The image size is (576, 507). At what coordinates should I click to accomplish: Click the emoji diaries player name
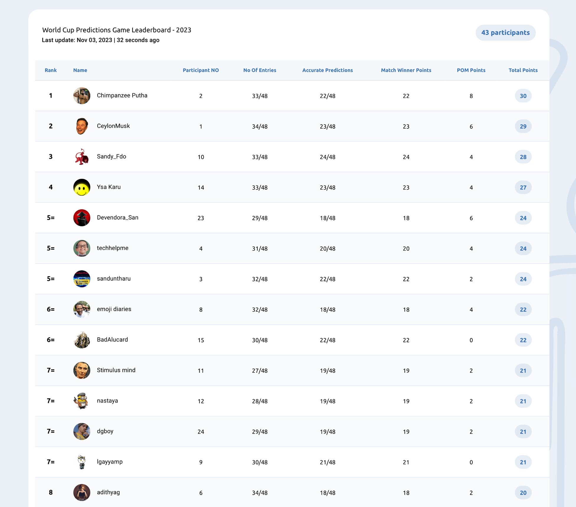(x=114, y=309)
